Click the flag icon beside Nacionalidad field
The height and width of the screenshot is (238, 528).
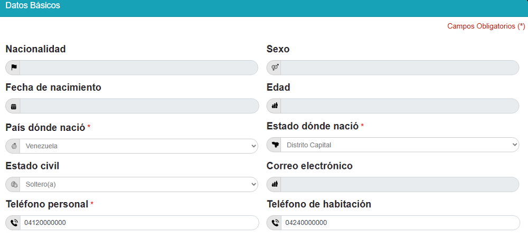[x=14, y=68]
